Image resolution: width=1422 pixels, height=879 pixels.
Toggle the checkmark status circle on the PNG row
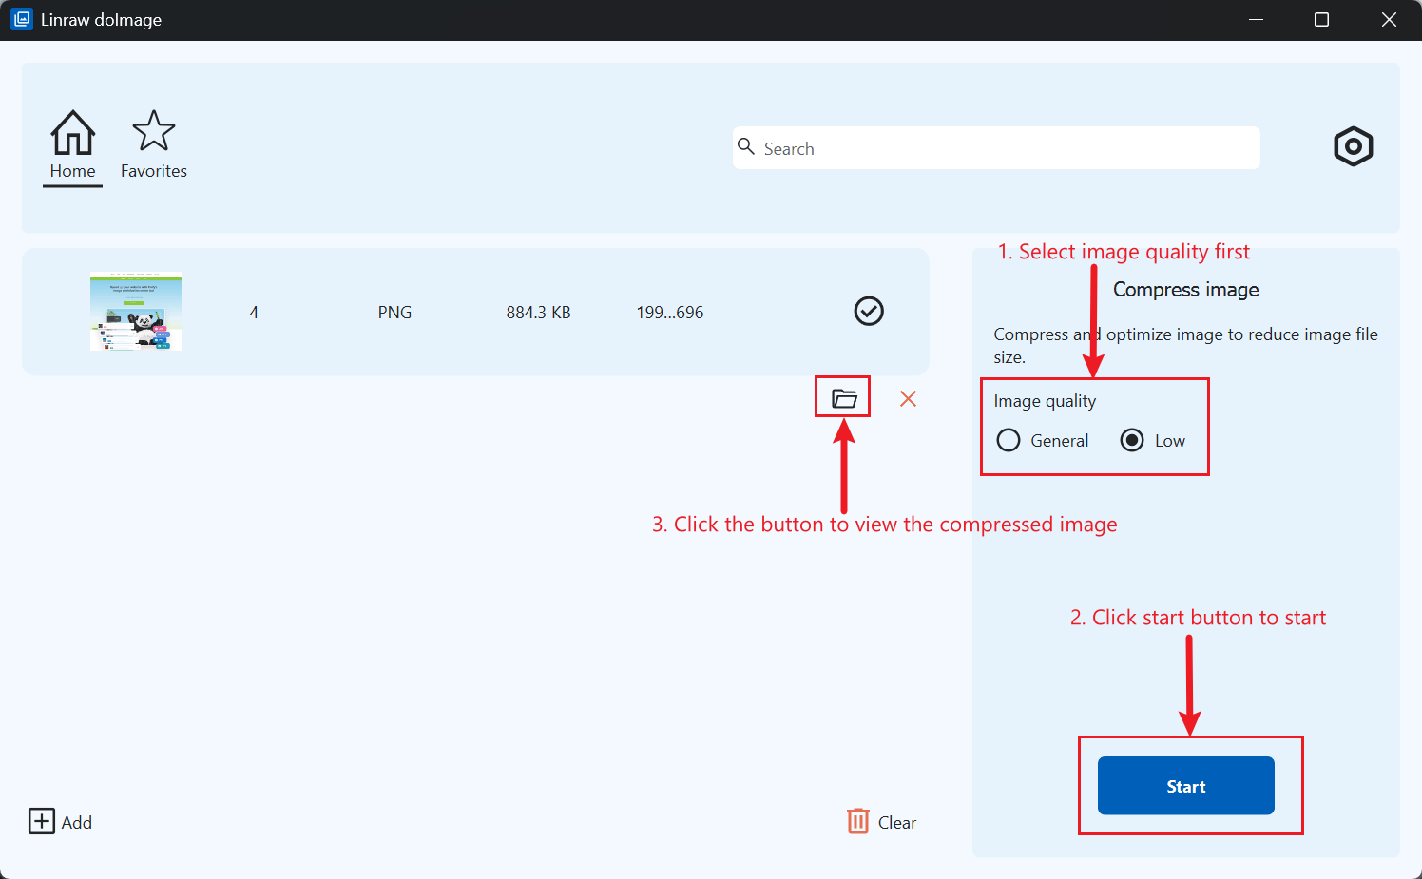coord(868,311)
